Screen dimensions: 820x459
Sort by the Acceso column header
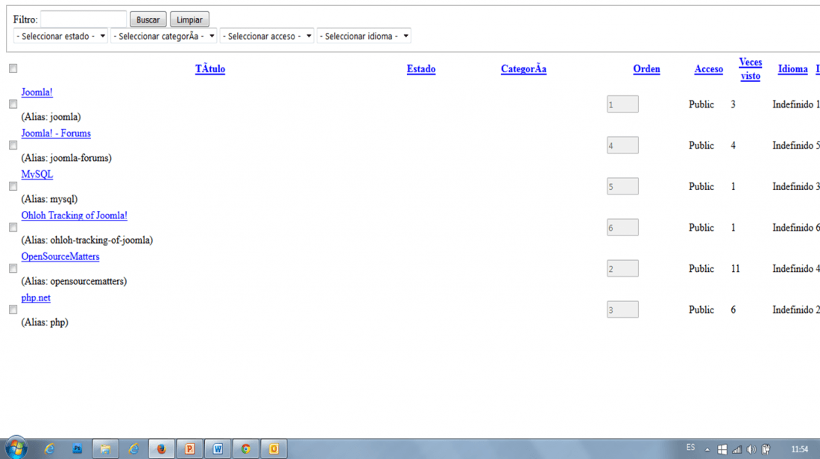click(709, 69)
